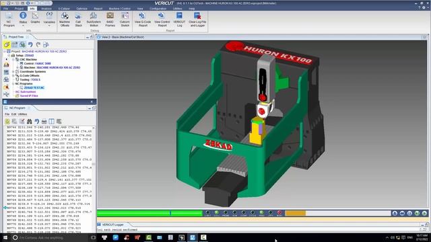The height and width of the screenshot is (242, 431).
Task: Collapse the Project root tree node
Action: click(5, 51)
